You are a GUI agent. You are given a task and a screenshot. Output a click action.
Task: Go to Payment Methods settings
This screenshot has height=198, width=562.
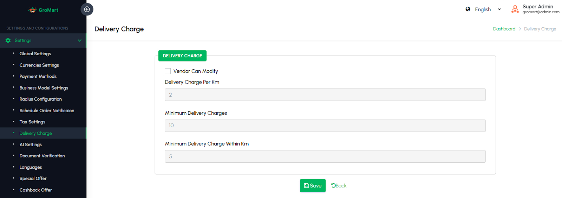pos(38,76)
